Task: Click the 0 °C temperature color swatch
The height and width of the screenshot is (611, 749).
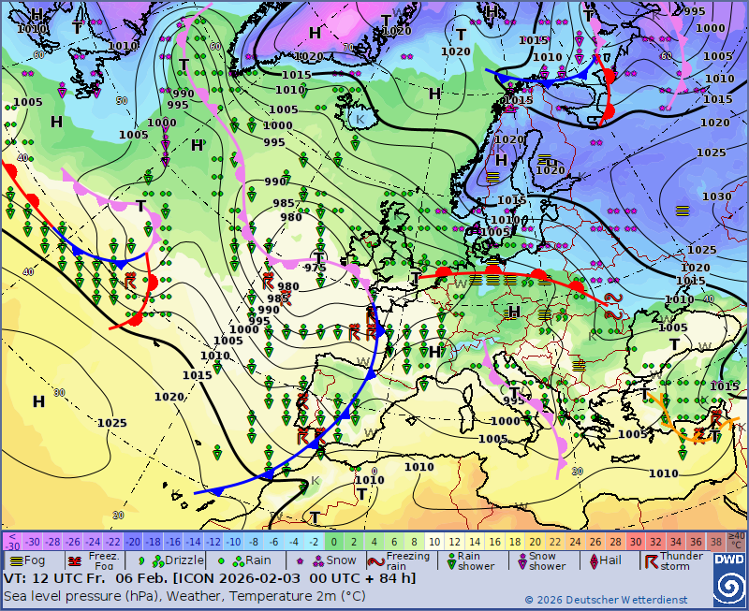Action: coord(334,541)
